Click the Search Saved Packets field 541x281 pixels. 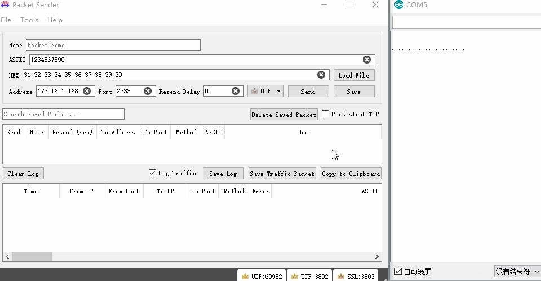pyautogui.click(x=64, y=114)
